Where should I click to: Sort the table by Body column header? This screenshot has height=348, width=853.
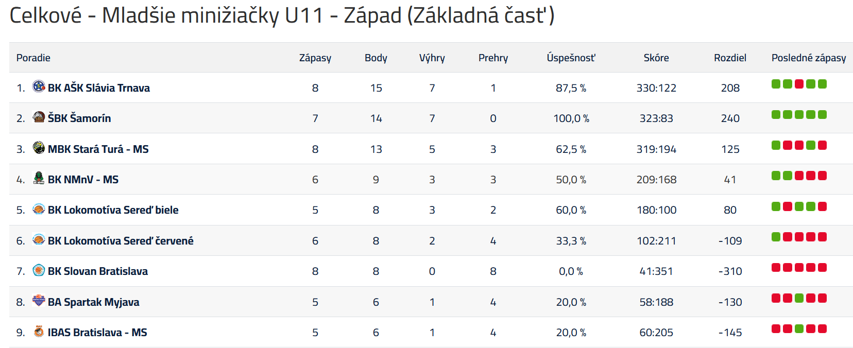tap(376, 58)
